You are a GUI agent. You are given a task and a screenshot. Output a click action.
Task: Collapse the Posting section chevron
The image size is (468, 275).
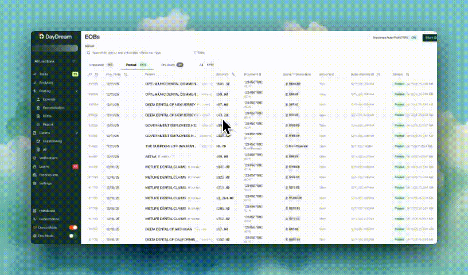coord(76,91)
